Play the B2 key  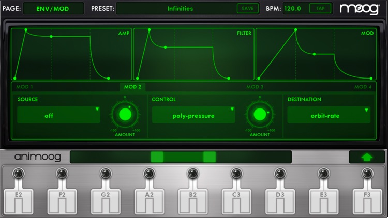point(193,201)
